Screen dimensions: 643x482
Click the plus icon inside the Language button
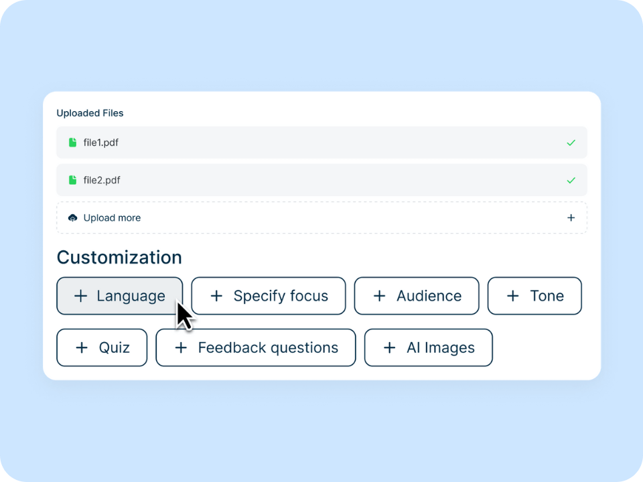point(81,295)
